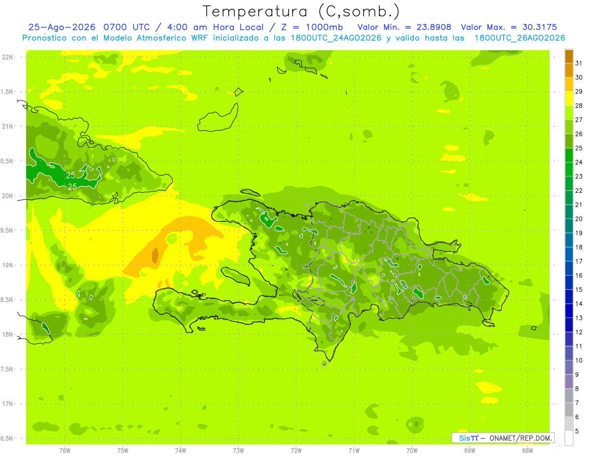Click the '24' label on the color scale
This screenshot has width=592, height=457.
[x=579, y=162]
